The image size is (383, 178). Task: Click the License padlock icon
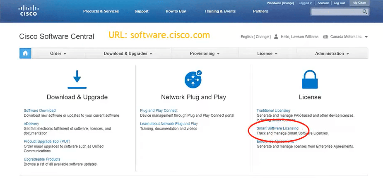coord(310,79)
